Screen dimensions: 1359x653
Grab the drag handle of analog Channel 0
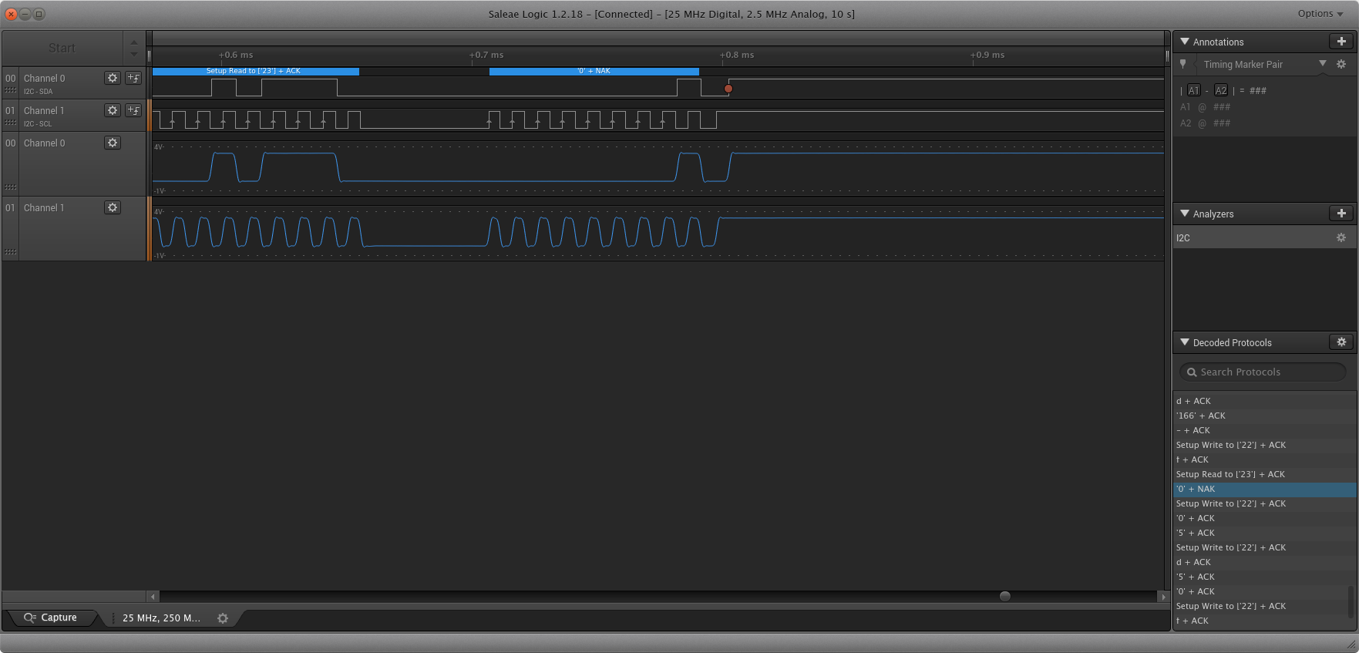click(11, 187)
